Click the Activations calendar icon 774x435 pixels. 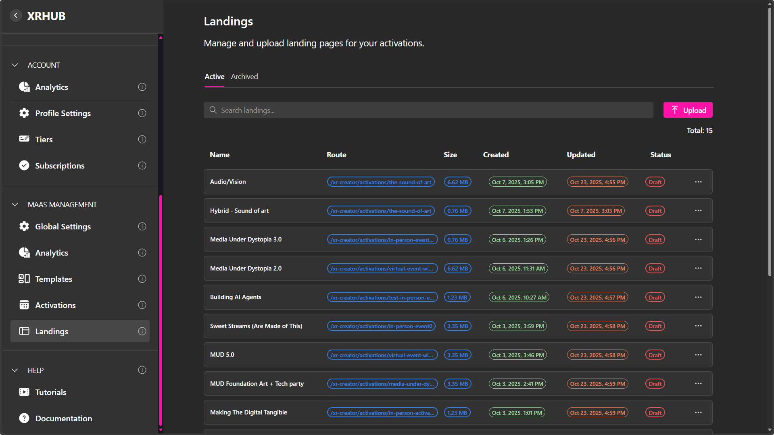(x=24, y=305)
